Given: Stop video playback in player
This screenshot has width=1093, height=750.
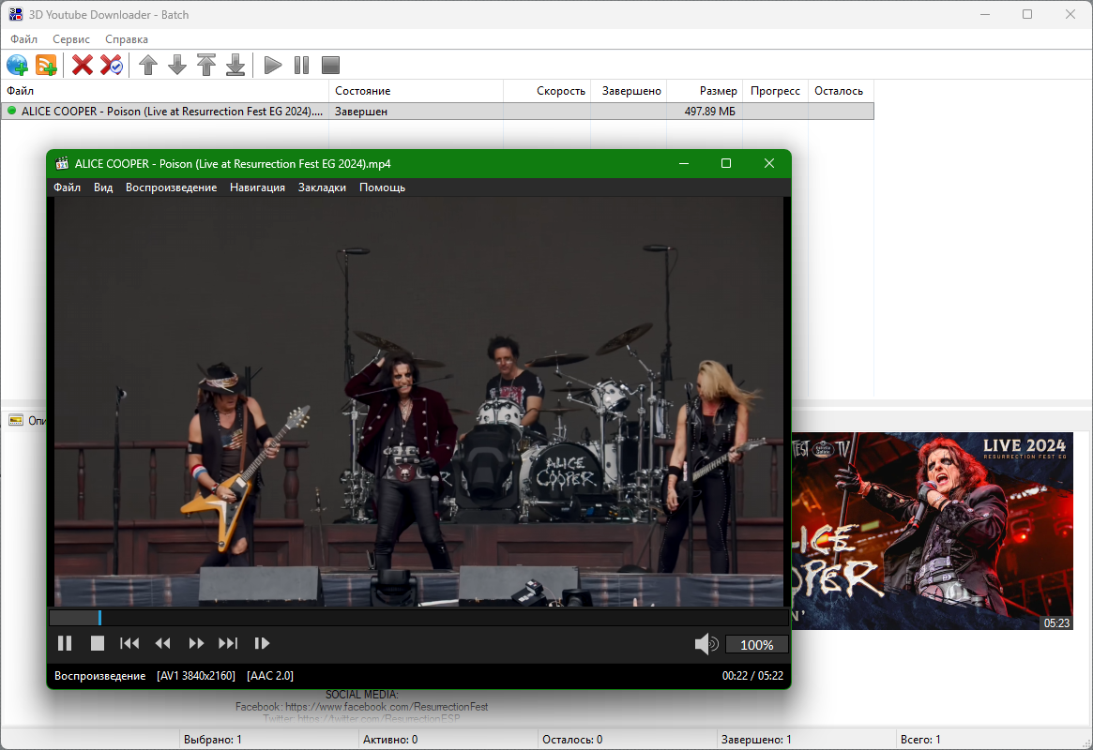Looking at the screenshot, I should click(x=98, y=643).
